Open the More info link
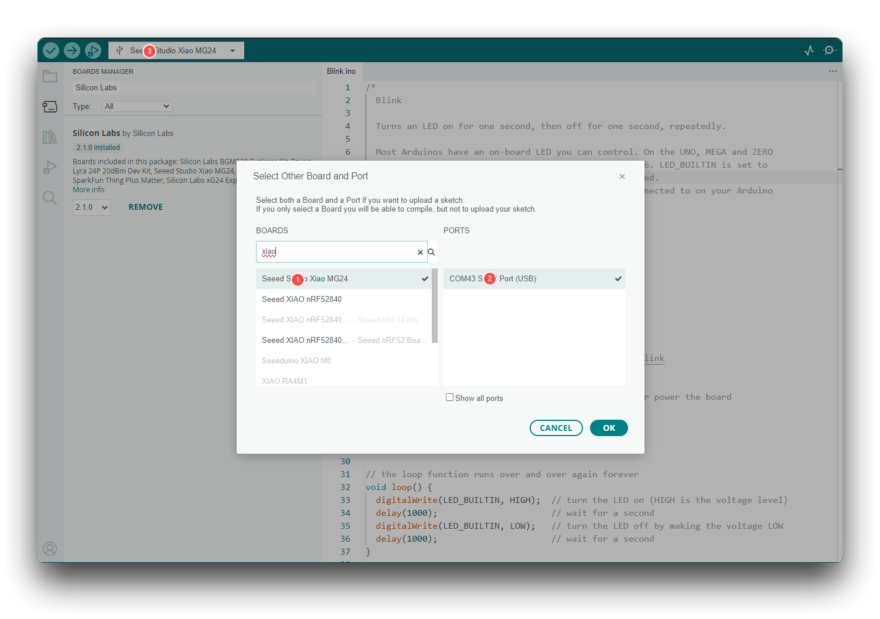The image size is (880, 619). click(88, 190)
